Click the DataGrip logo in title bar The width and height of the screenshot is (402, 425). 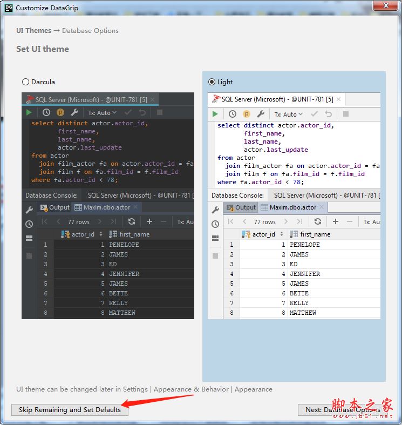click(9, 8)
